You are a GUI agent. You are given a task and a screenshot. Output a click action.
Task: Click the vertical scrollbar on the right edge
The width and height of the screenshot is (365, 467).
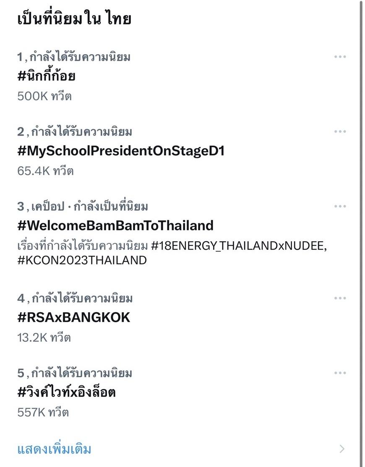(361, 210)
